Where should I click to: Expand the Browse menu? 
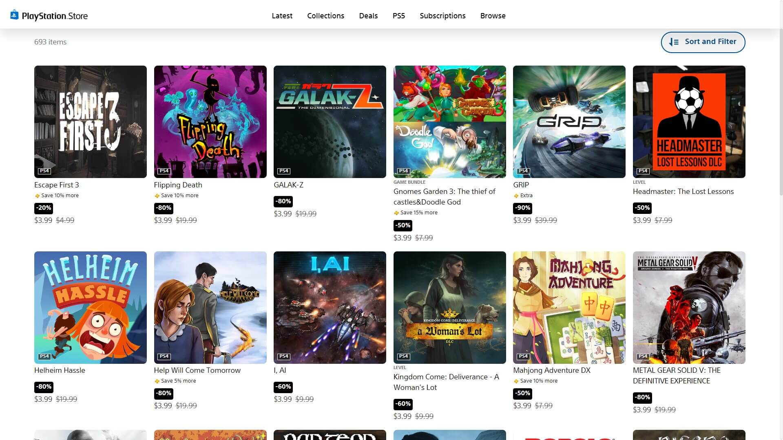(x=493, y=16)
